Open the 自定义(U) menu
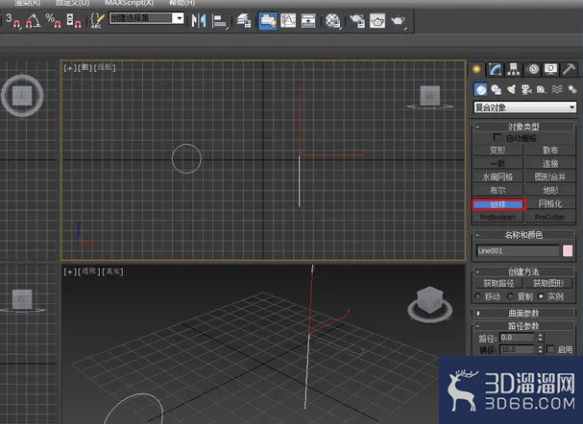The width and height of the screenshot is (583, 424). click(x=72, y=3)
